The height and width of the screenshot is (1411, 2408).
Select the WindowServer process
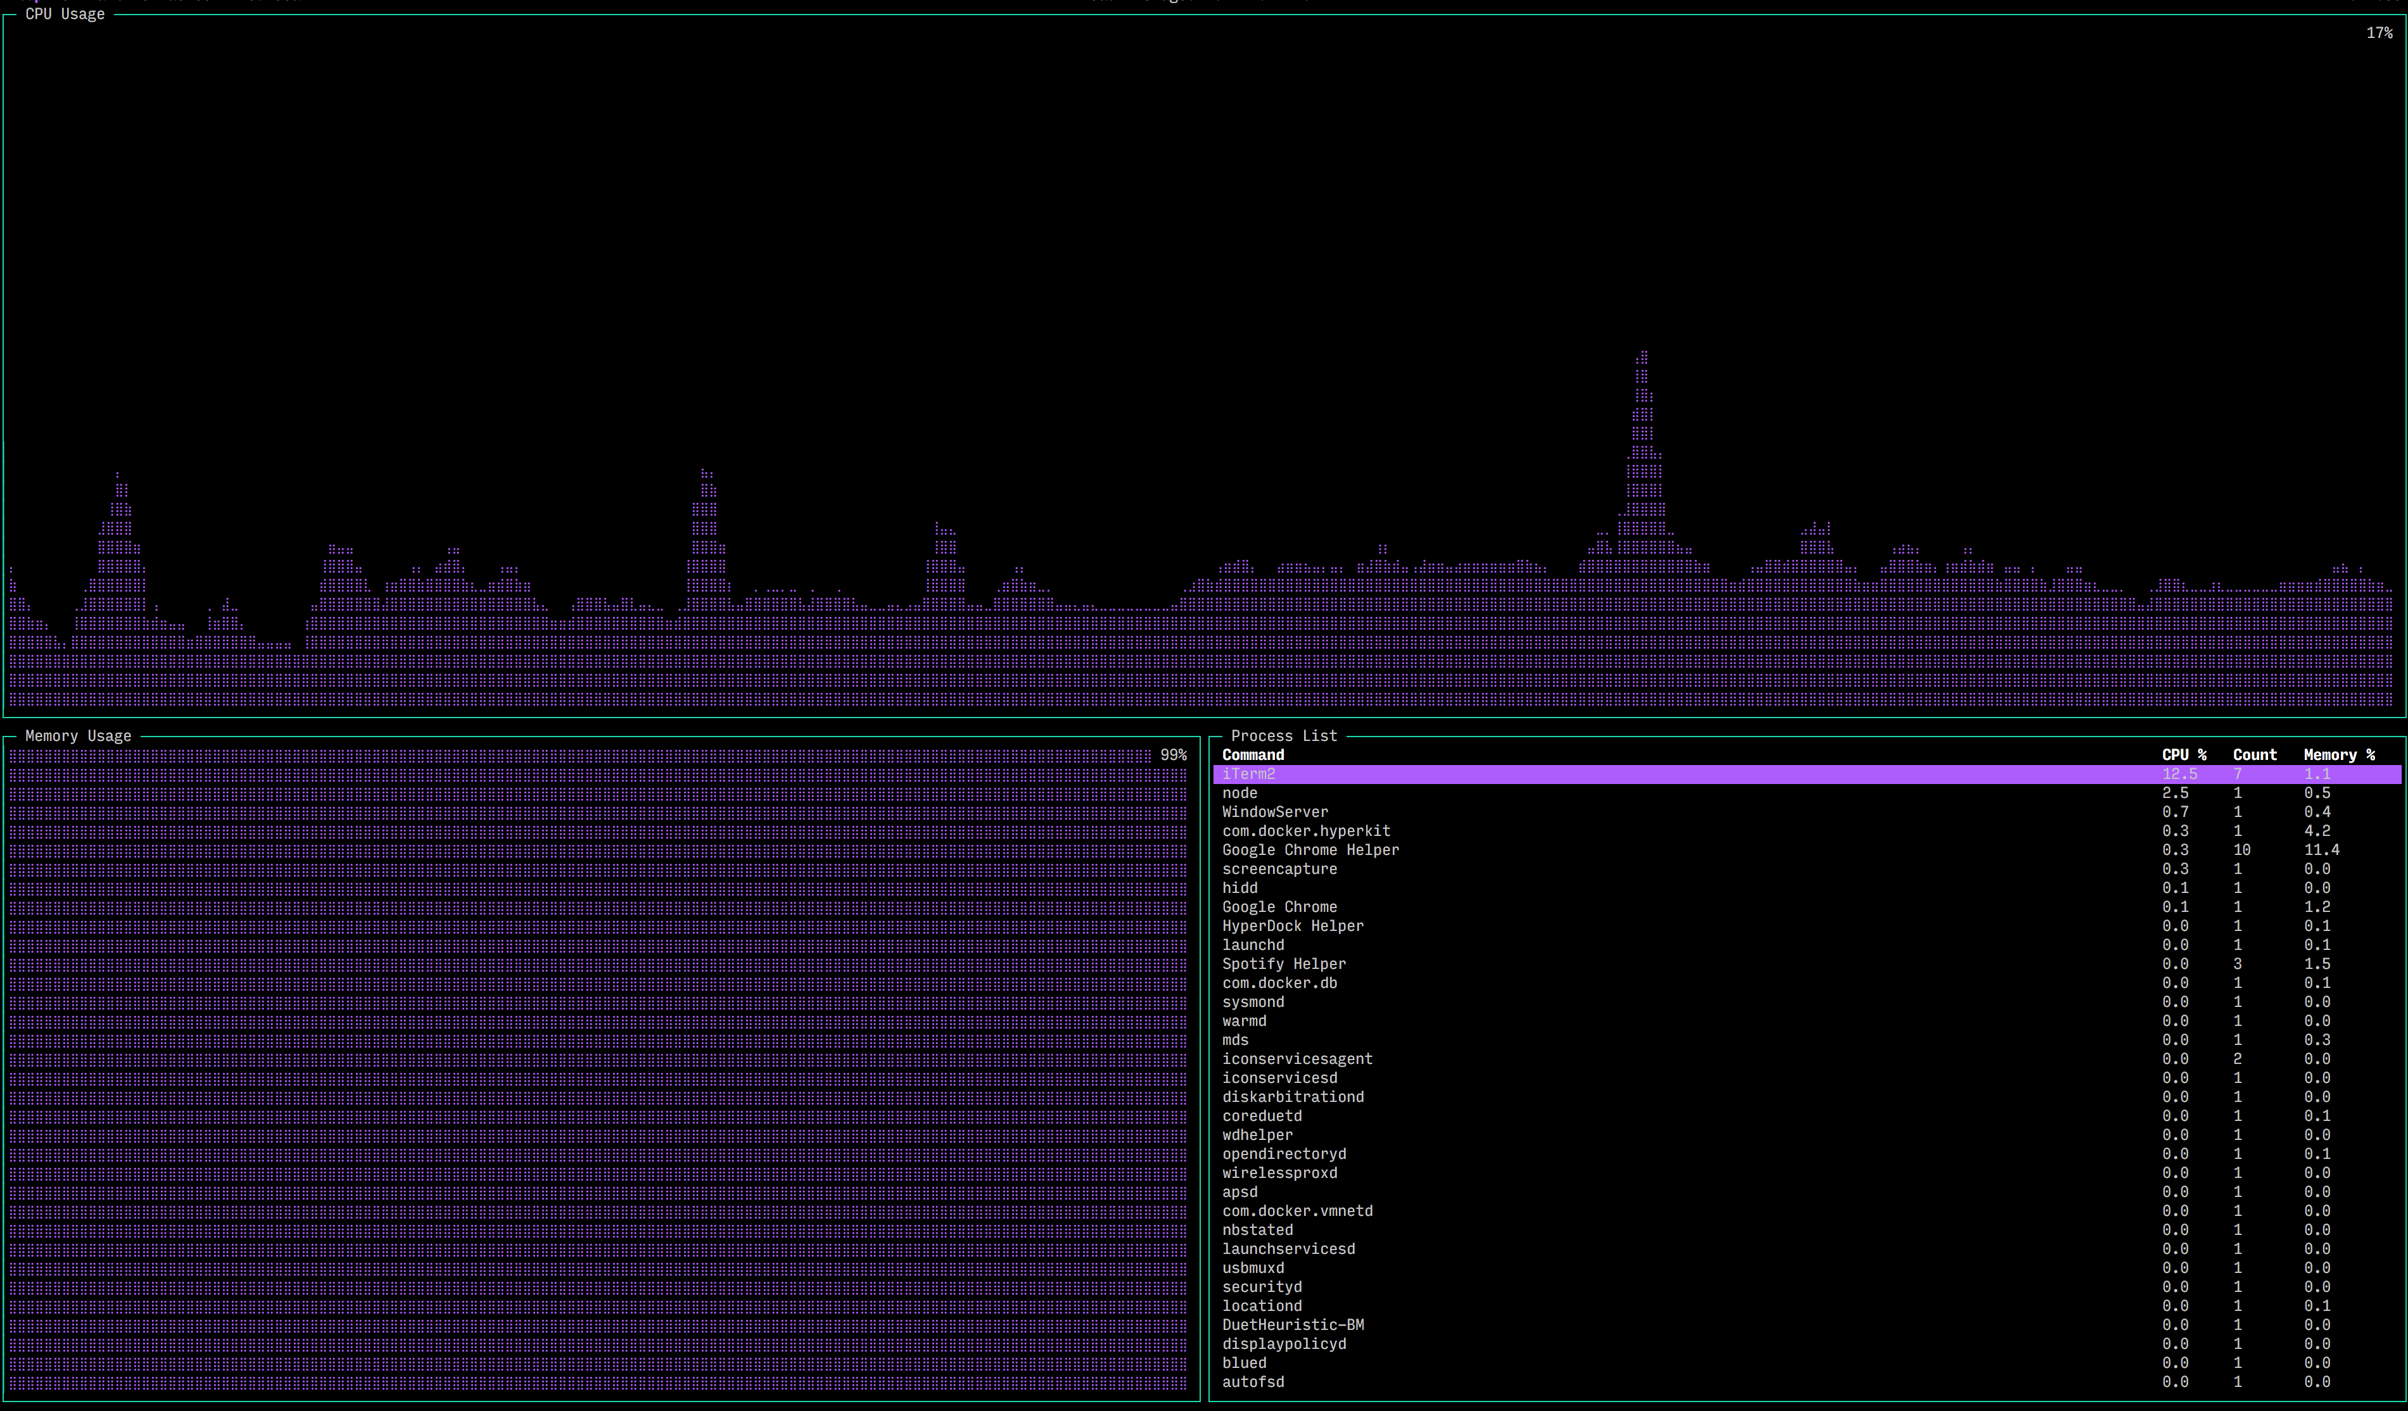[x=1807, y=812]
